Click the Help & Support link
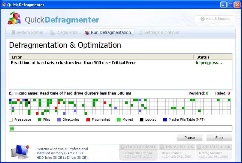 coord(215,19)
